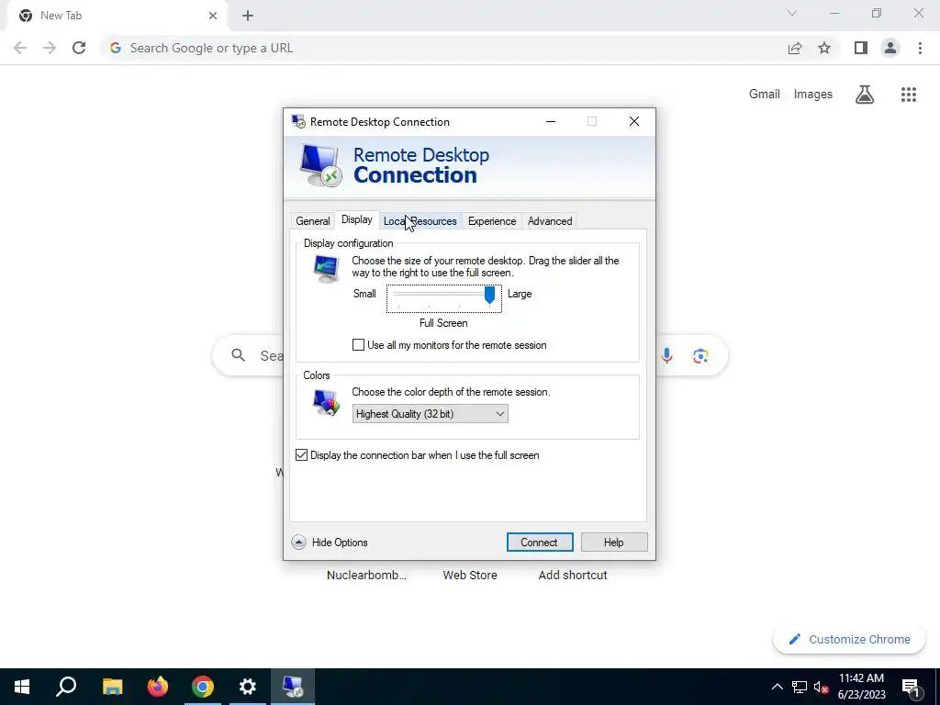Click Customize Chrome button
Viewport: 940px width, 705px height.
pos(849,639)
